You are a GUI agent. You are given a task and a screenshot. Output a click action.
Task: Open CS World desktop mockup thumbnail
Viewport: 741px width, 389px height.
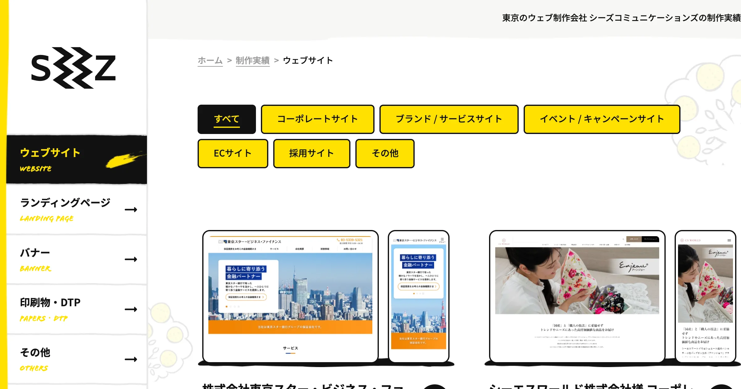coord(577,296)
